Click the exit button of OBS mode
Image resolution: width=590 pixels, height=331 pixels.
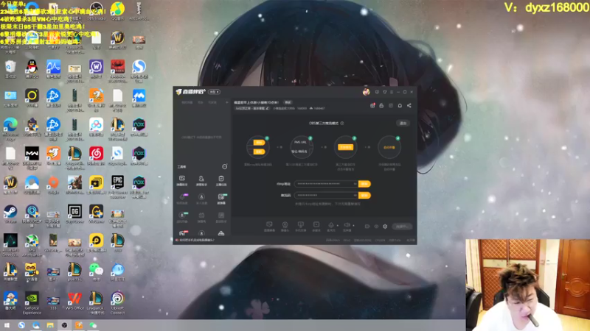403,123
